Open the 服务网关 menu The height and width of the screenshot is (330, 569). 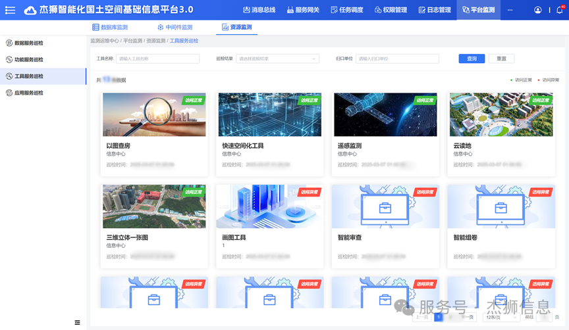click(x=304, y=10)
